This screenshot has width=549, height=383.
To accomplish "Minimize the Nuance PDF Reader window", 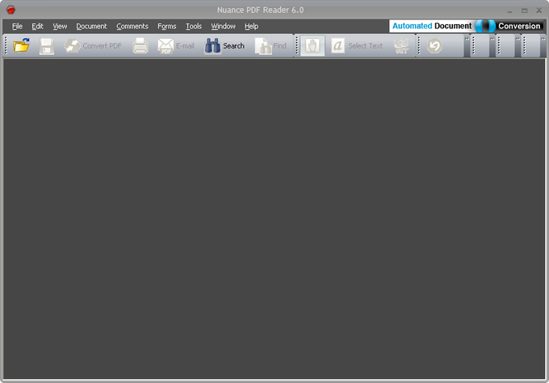I will tap(509, 11).
